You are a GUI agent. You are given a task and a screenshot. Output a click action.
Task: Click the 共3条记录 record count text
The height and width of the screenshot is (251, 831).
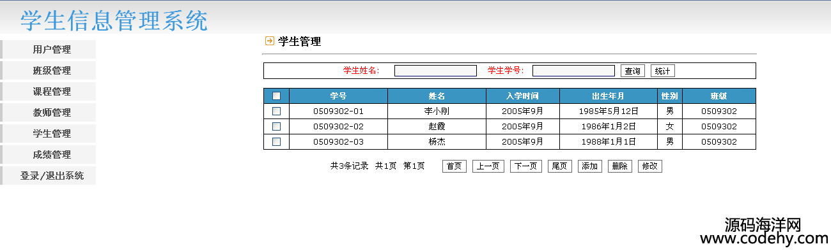tap(349, 166)
